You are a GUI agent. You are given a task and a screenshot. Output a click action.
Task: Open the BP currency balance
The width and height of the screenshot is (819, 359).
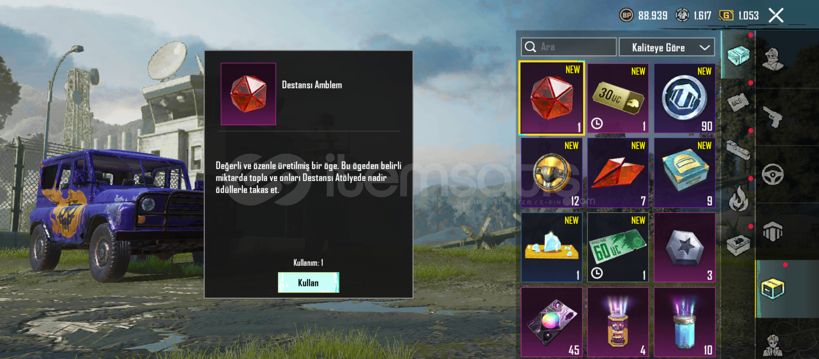tap(643, 15)
